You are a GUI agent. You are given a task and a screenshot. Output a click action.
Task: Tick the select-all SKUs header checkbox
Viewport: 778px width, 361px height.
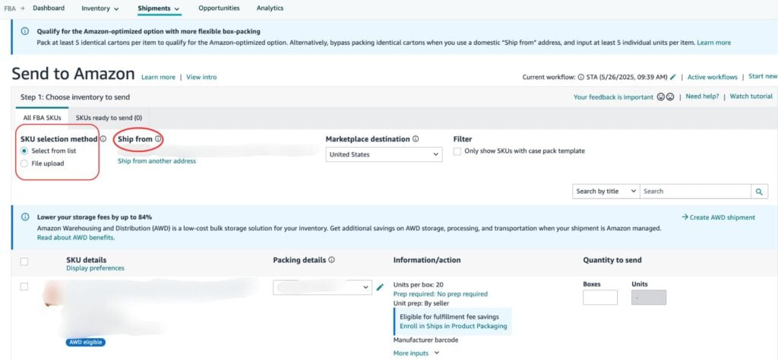(x=24, y=261)
